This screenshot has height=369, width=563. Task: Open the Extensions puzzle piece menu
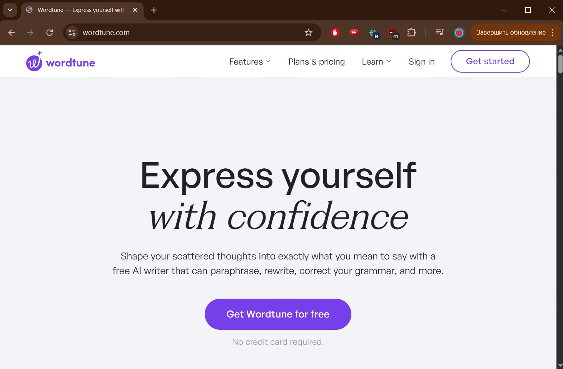(411, 33)
